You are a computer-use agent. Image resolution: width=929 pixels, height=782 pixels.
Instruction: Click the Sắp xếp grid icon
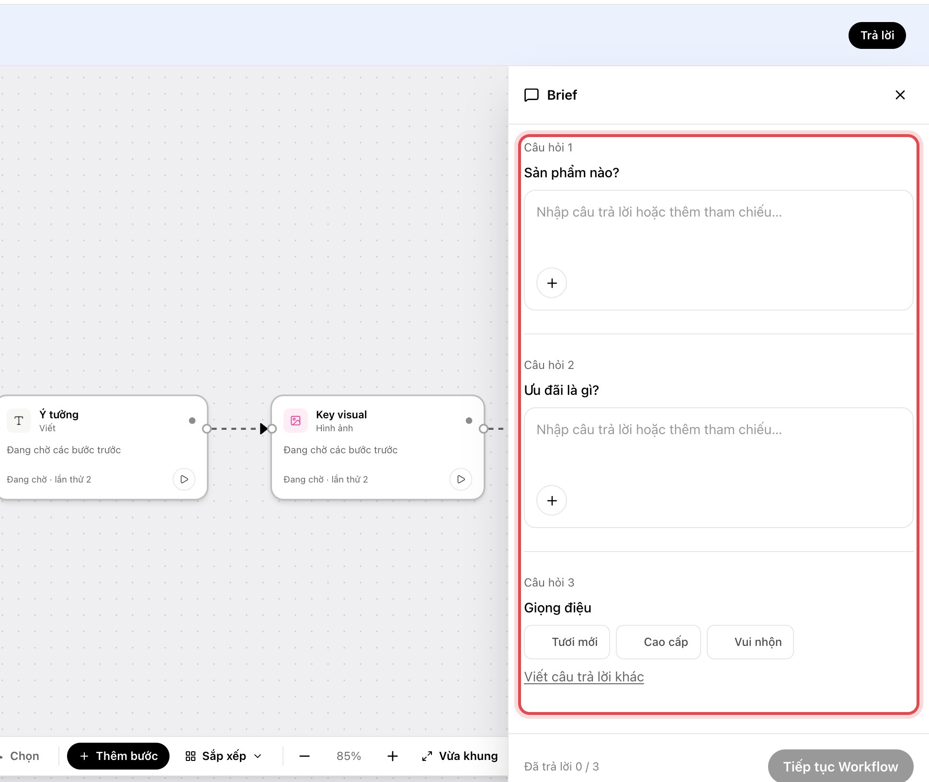pyautogui.click(x=191, y=756)
